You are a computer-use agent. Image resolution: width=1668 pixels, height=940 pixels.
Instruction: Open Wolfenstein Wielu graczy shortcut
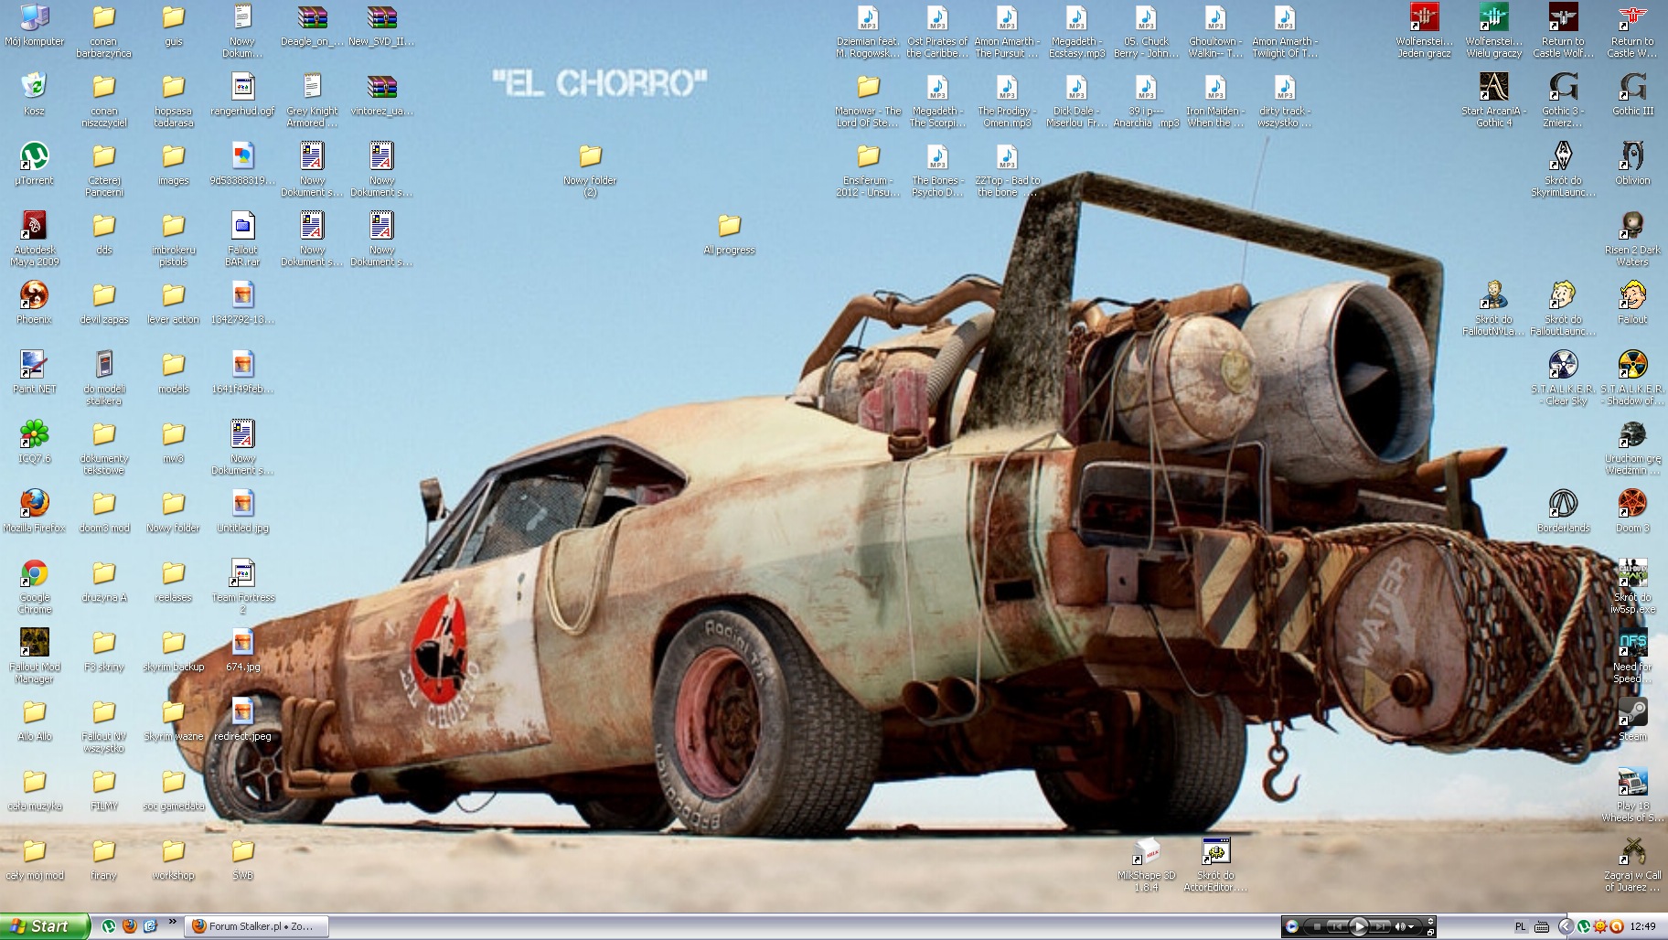point(1493,30)
